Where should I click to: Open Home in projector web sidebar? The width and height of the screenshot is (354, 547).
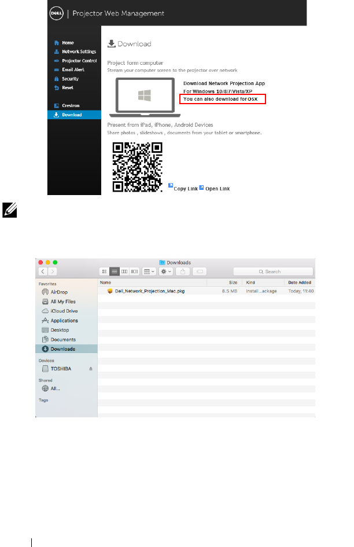pyautogui.click(x=68, y=43)
